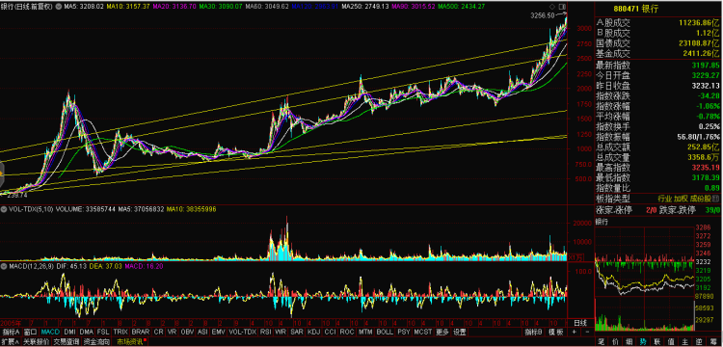
Task: Click the split-window icon at chart top right
Action: [562, 7]
